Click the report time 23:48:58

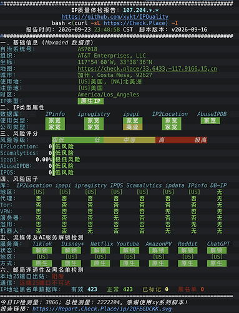[107, 29]
